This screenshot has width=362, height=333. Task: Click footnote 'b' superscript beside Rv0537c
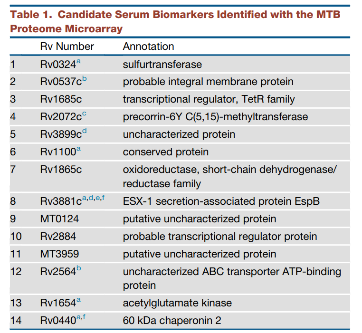85,78
